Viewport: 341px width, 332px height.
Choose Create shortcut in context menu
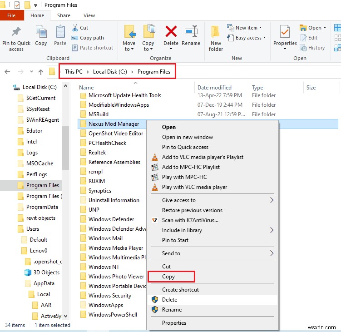pyautogui.click(x=212, y=290)
